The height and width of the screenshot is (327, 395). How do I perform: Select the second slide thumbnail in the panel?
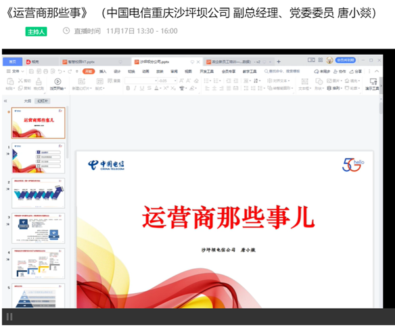coord(39,158)
